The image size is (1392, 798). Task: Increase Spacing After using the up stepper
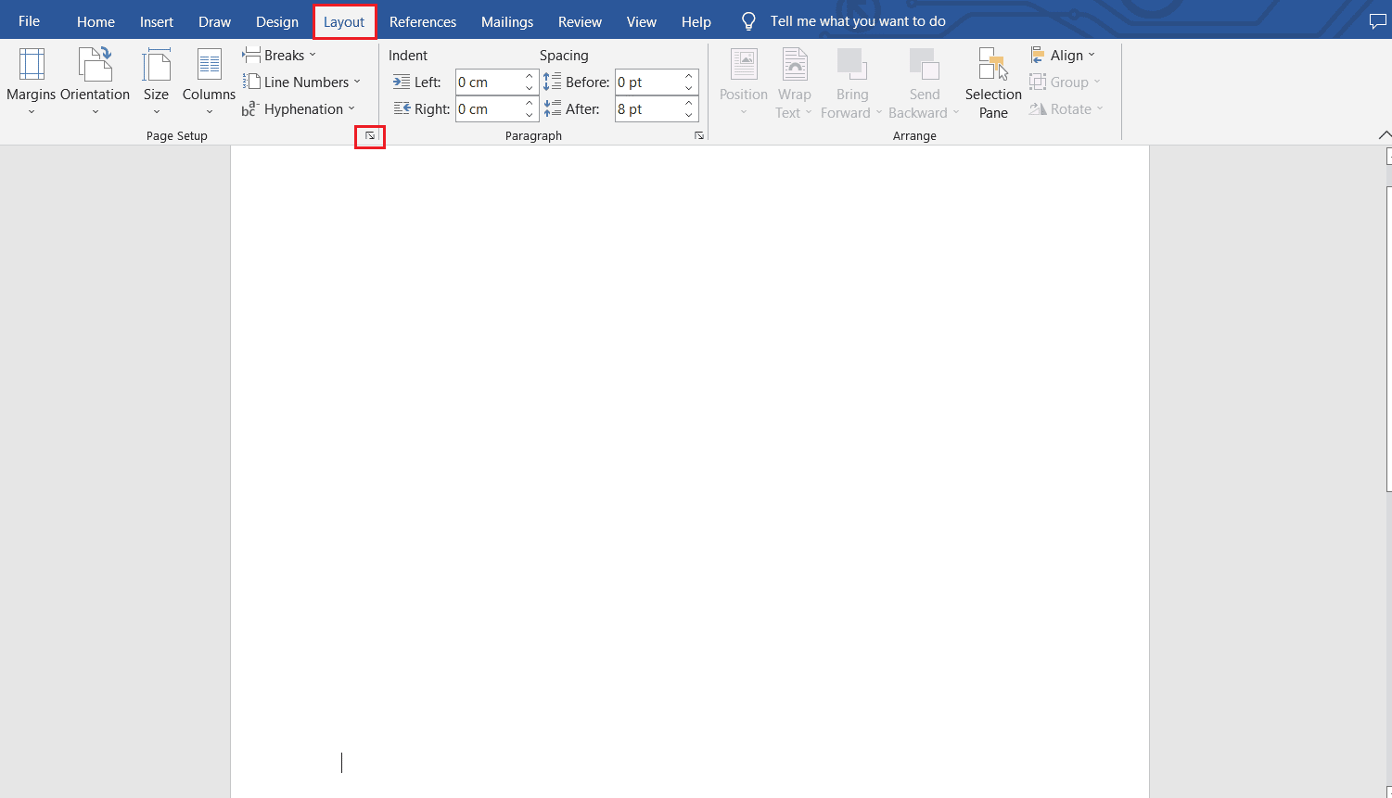[x=687, y=103]
